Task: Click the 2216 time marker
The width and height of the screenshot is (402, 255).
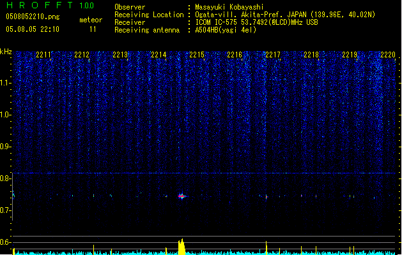Action: tap(235, 55)
